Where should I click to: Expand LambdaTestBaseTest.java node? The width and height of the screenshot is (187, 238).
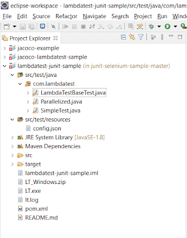tap(28, 93)
